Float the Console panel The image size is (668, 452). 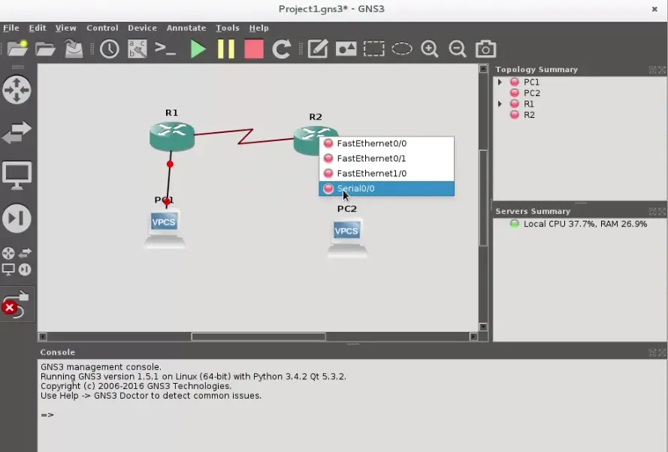(x=652, y=352)
